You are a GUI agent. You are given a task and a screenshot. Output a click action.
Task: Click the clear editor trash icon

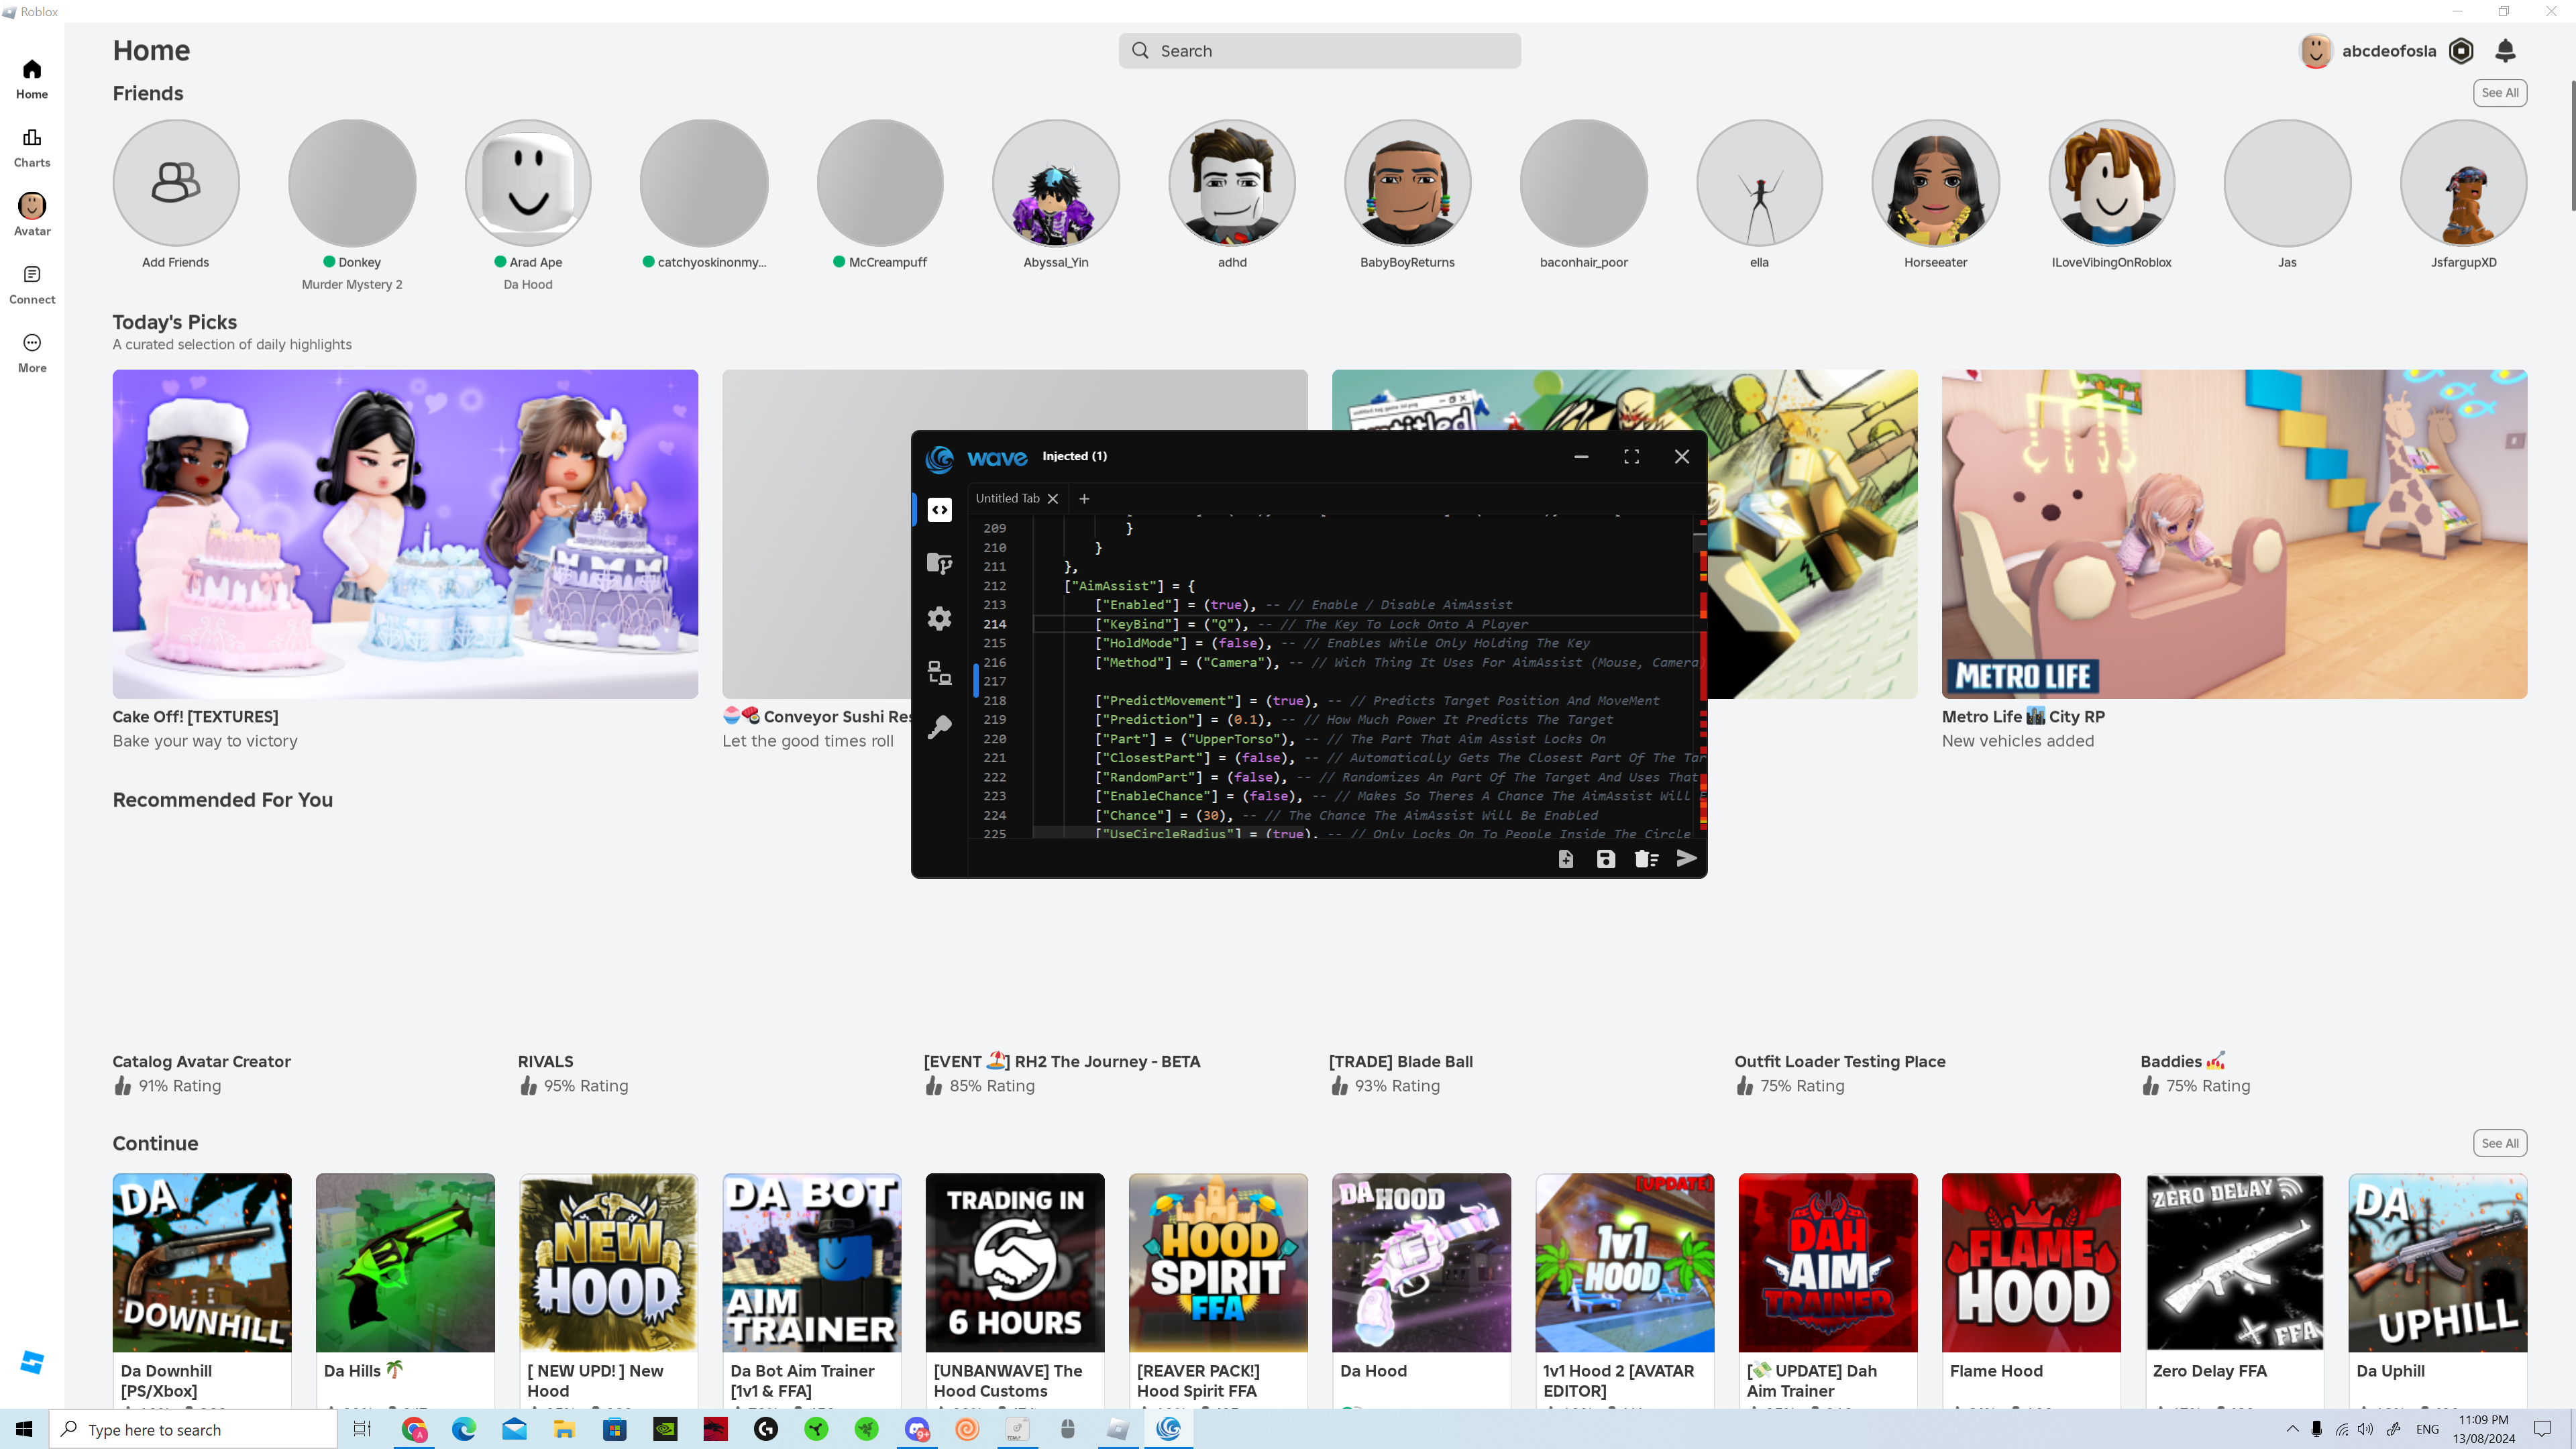tap(1645, 859)
